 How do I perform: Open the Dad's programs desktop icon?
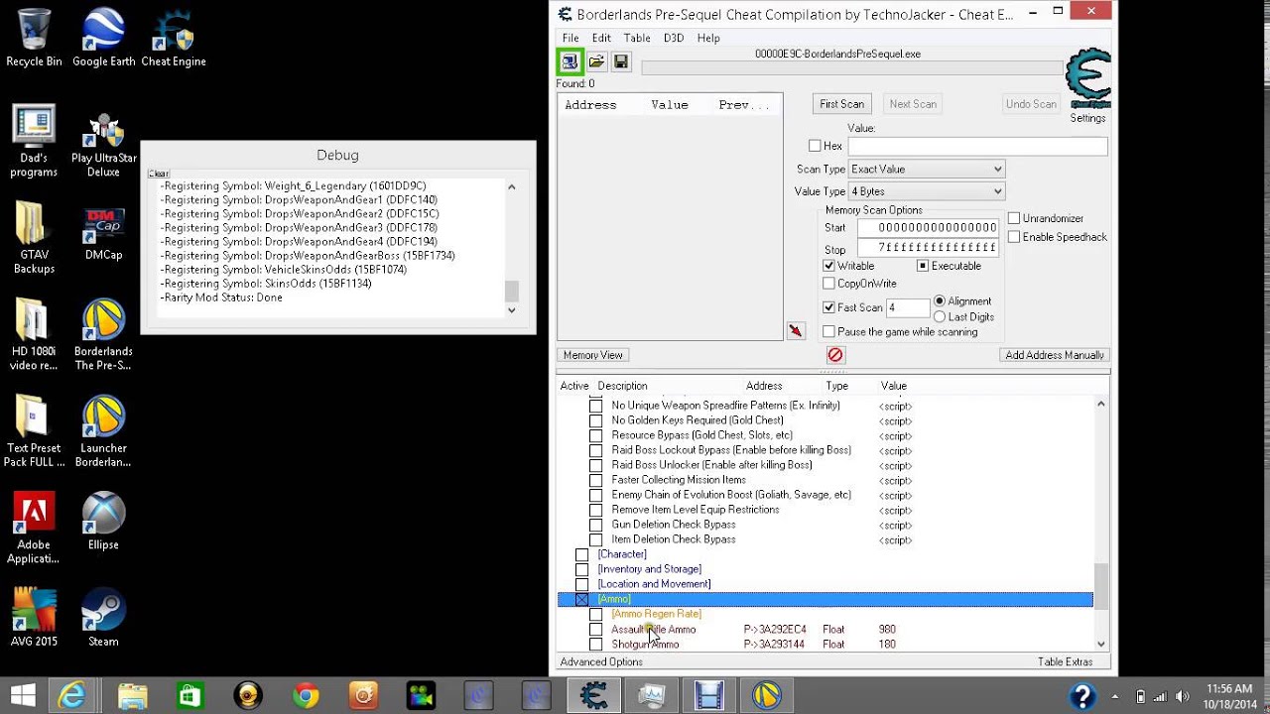(34, 142)
